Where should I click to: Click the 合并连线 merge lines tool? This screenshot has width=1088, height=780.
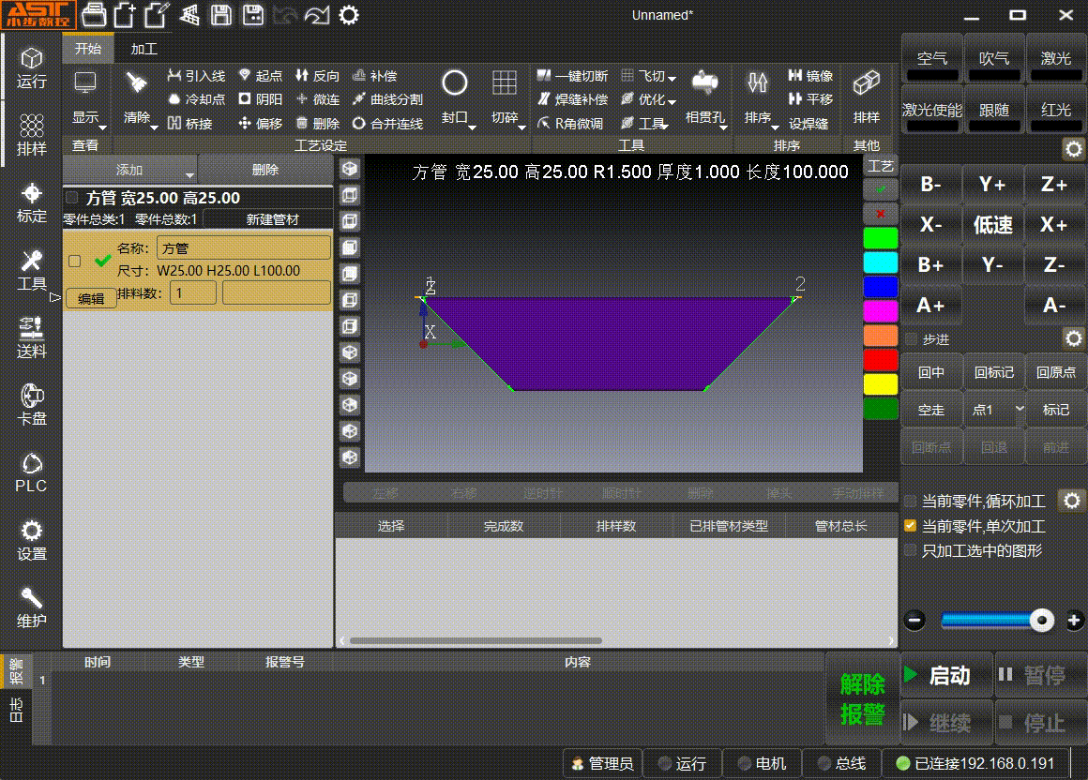[x=387, y=124]
